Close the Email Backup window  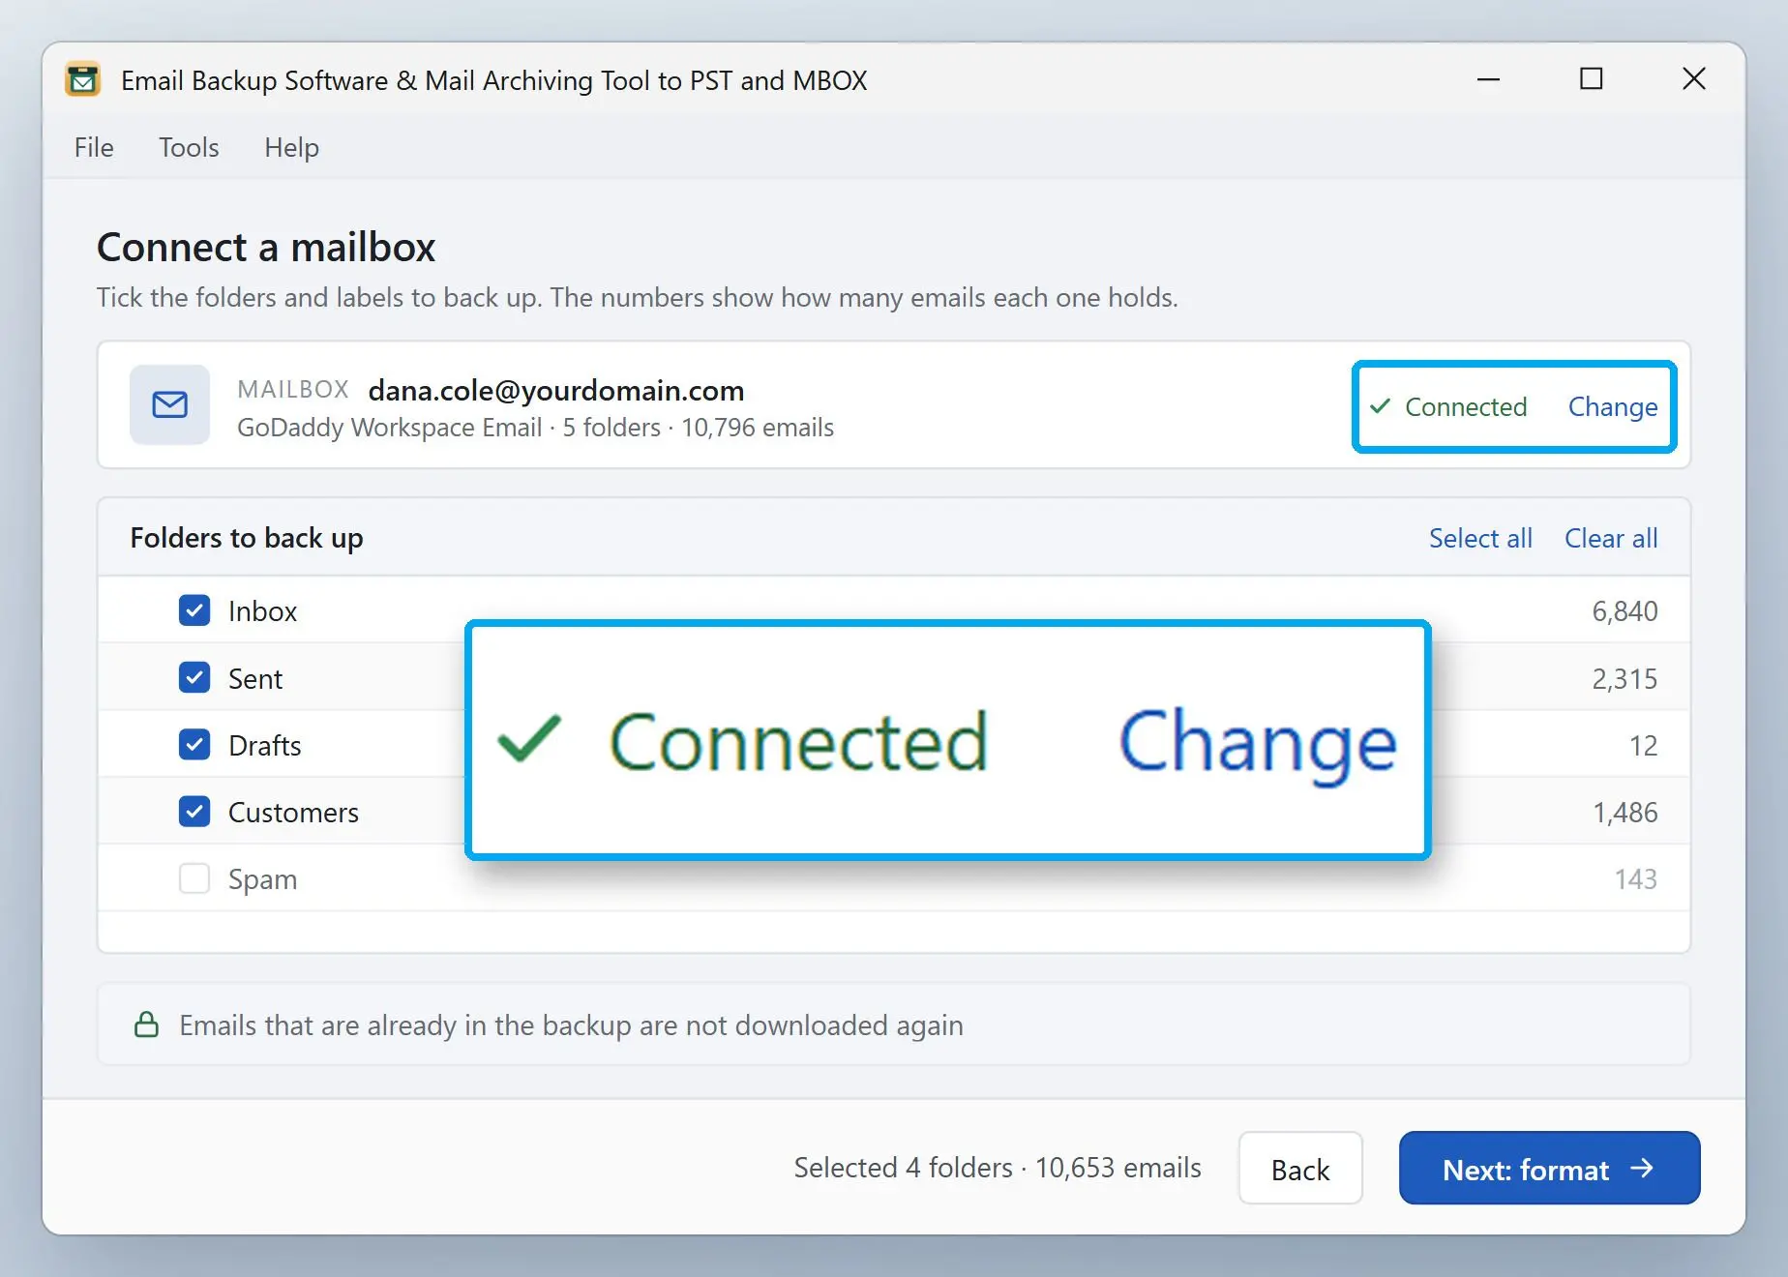coord(1694,79)
